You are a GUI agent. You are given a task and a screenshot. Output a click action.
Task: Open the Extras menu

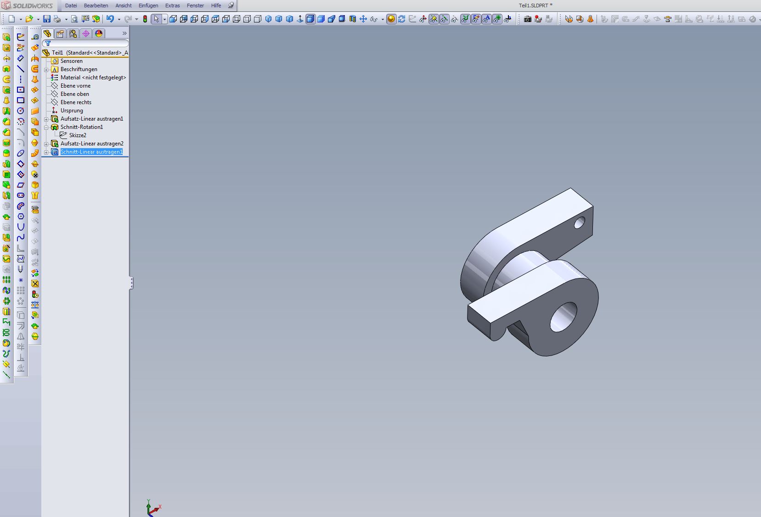click(x=173, y=6)
